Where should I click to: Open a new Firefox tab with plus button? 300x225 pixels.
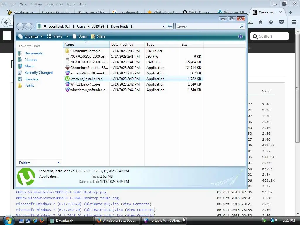click(x=290, y=12)
